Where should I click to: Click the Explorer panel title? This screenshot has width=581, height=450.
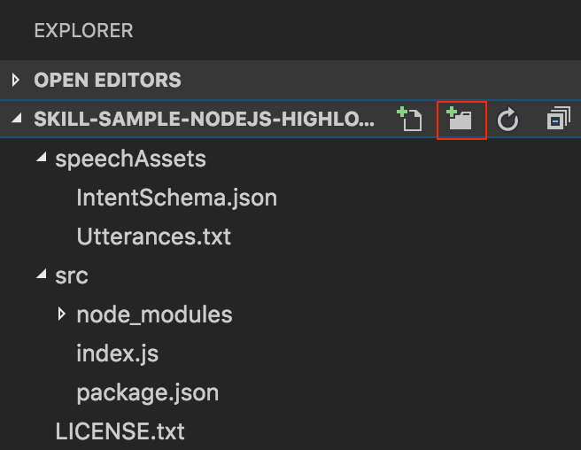tap(83, 31)
